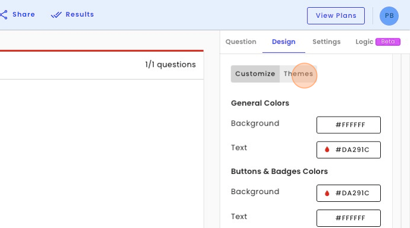Edit General Colors Text #DA291C field
Image resolution: width=410 pixels, height=228 pixels.
349,149
